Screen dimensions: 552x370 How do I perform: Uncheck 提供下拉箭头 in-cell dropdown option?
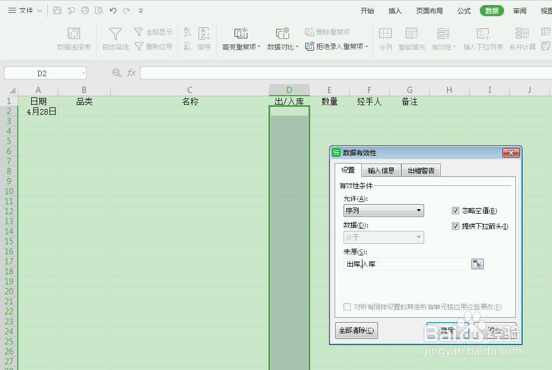455,226
